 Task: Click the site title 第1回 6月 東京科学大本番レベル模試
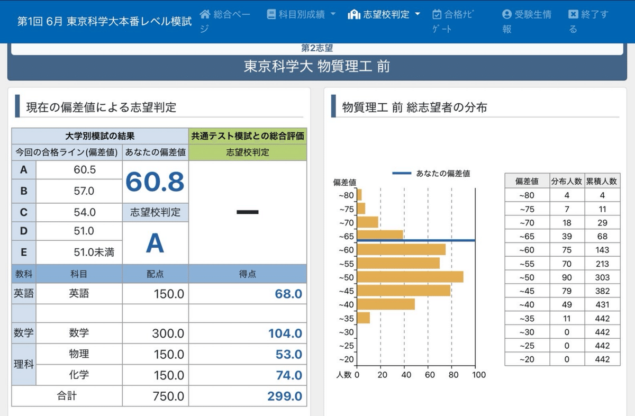[x=105, y=22]
